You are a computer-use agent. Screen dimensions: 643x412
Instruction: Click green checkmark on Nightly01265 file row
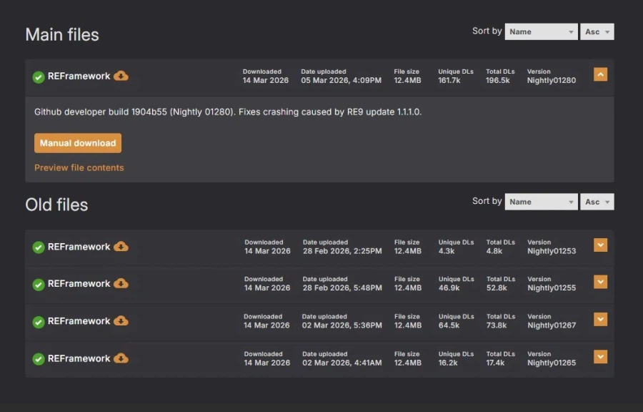39,359
